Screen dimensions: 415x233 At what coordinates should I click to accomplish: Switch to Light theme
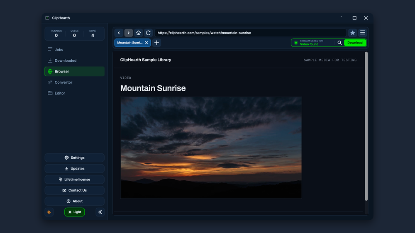coord(75,212)
